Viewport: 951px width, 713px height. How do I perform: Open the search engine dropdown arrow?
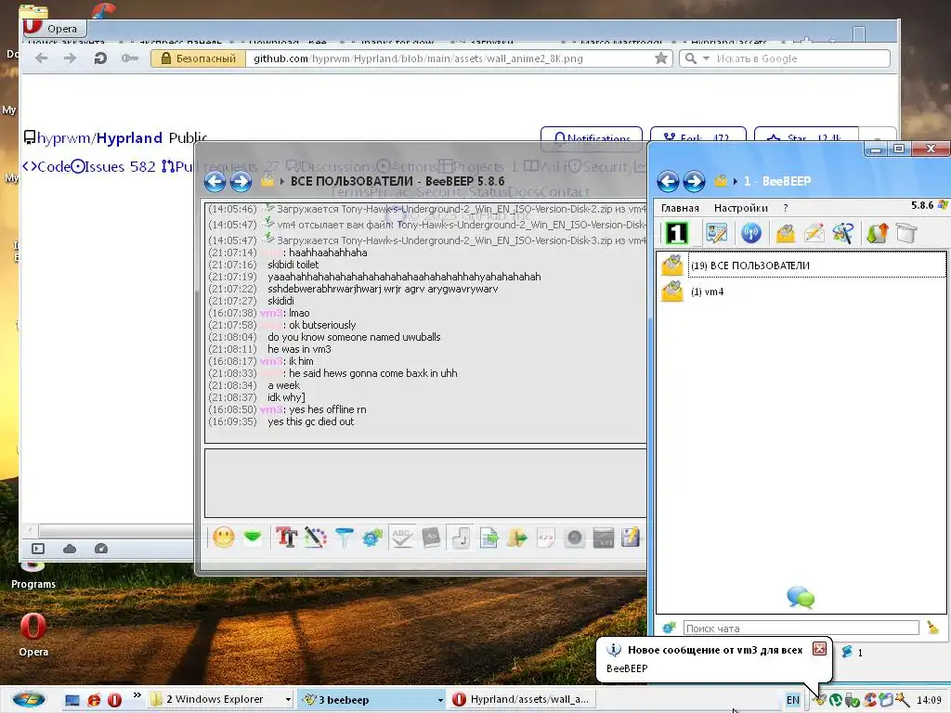coord(706,58)
